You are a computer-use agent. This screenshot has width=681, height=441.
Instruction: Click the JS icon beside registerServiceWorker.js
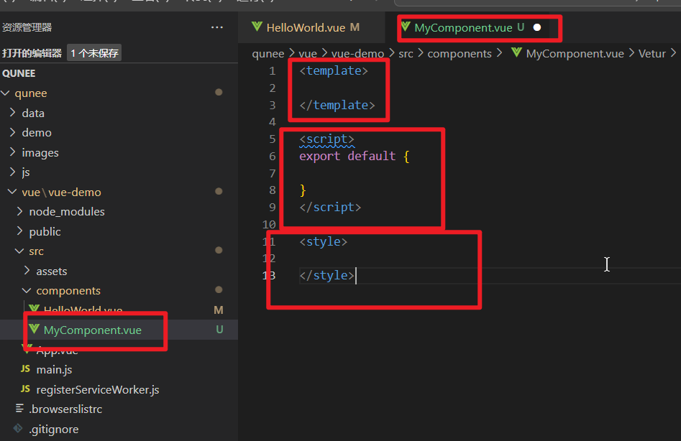pos(25,389)
